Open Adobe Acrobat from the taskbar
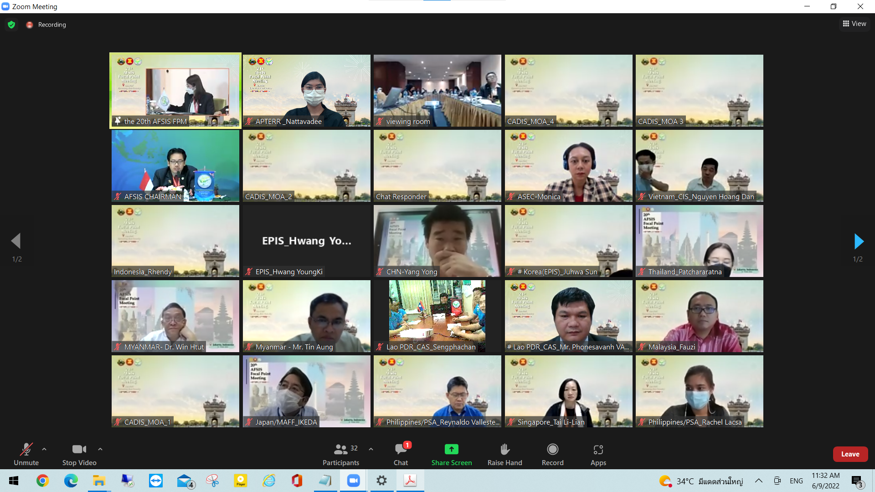 [x=410, y=481]
